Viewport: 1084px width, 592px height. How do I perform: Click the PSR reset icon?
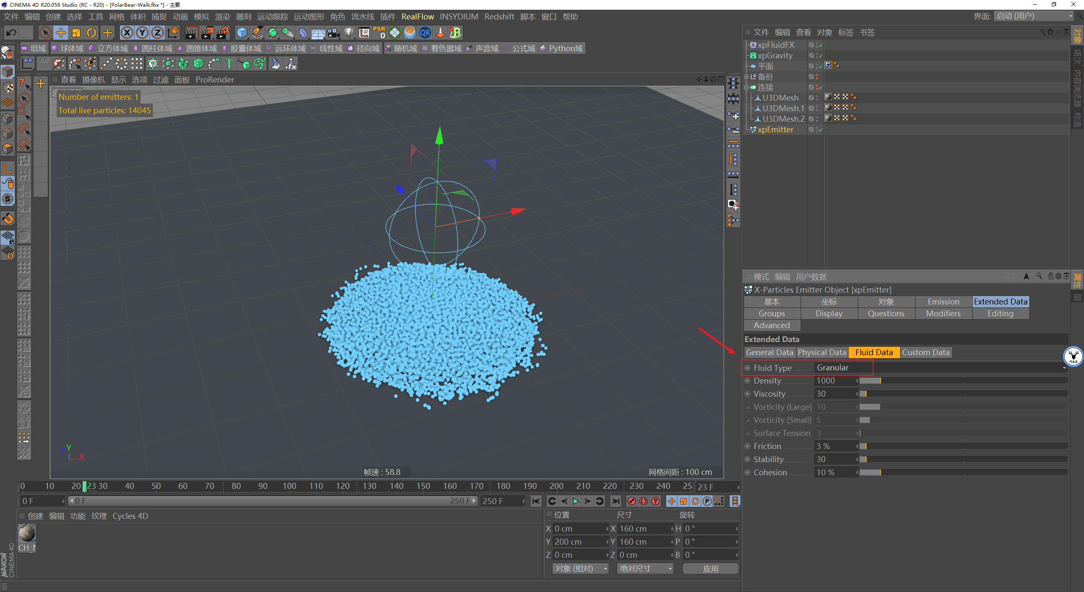pos(379,33)
